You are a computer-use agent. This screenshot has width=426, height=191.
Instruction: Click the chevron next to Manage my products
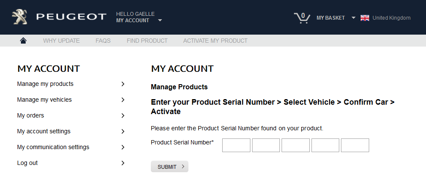point(123,84)
